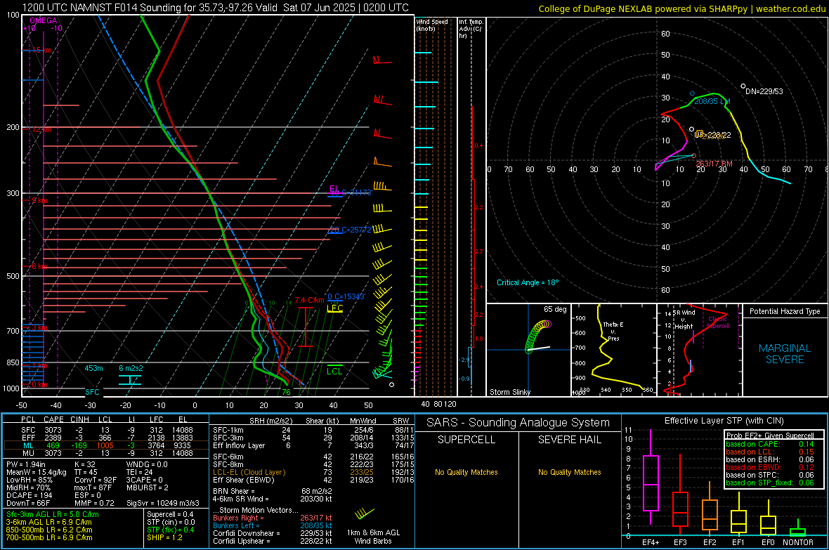Select the 6 km height marker

pyautogui.click(x=39, y=266)
